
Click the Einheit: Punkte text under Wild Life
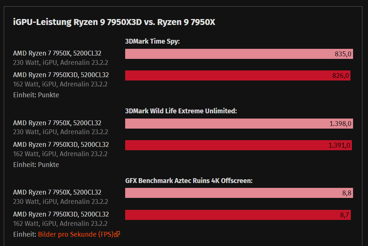click(36, 164)
